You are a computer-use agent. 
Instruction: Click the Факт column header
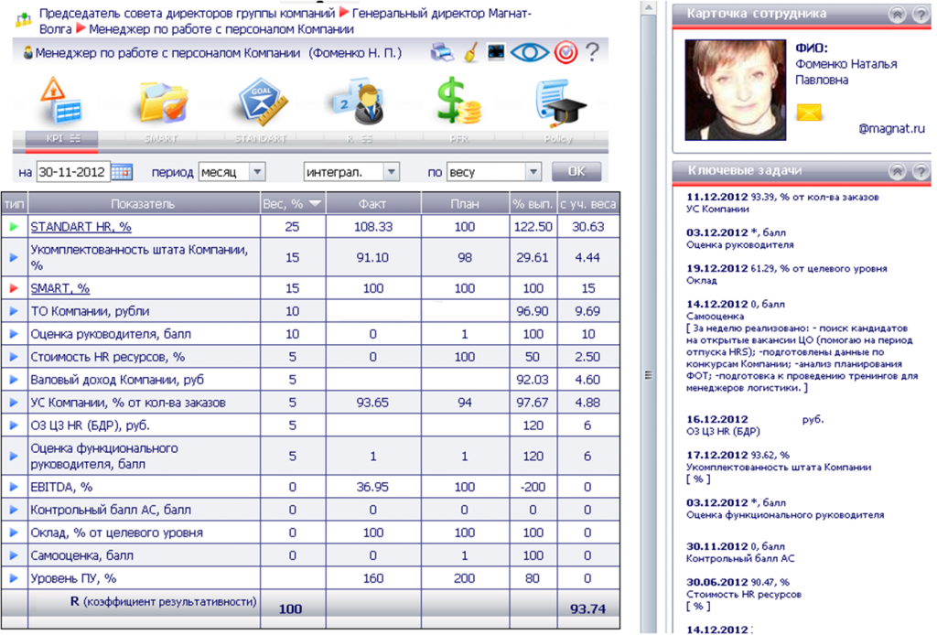(x=373, y=204)
